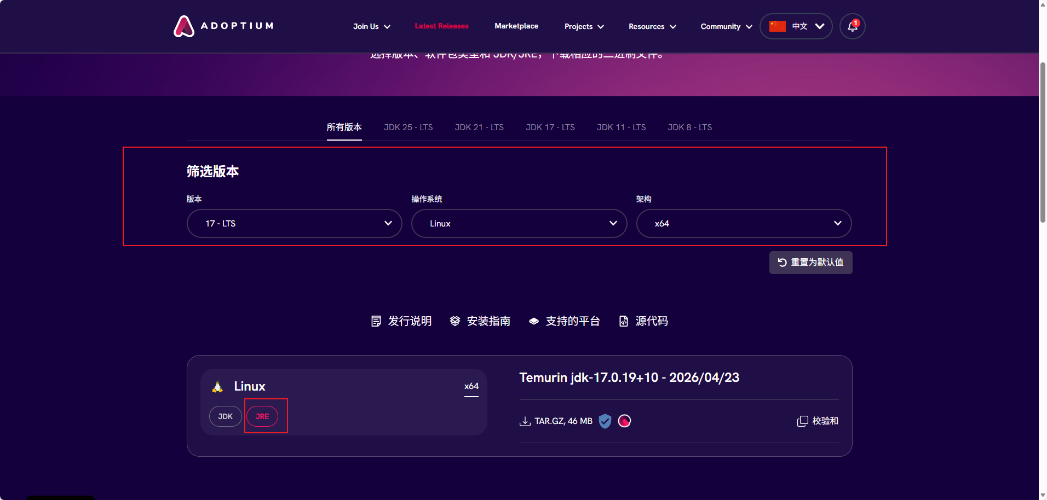Click the Adoptium logo

[223, 26]
